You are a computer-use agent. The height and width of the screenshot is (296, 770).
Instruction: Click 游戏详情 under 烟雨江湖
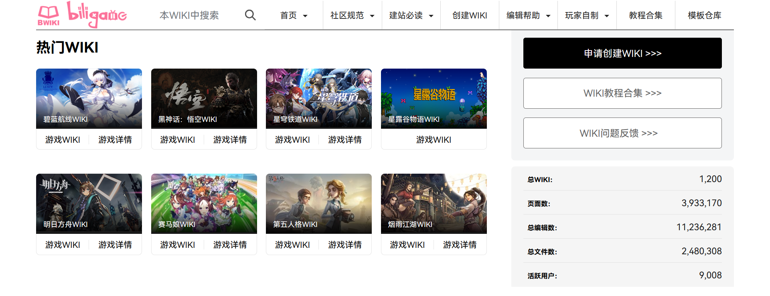click(460, 245)
